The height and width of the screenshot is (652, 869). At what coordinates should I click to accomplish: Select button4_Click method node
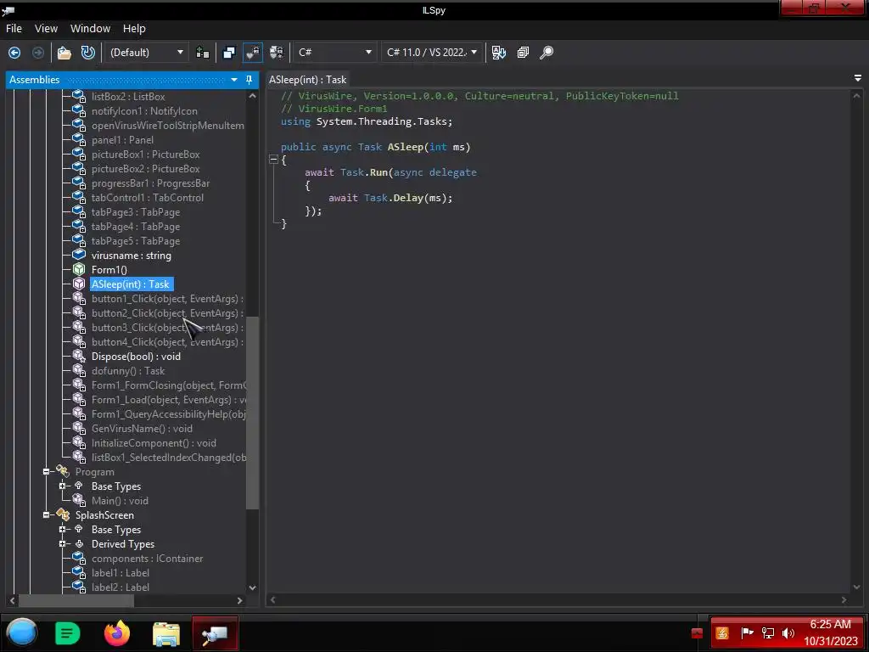tap(167, 342)
